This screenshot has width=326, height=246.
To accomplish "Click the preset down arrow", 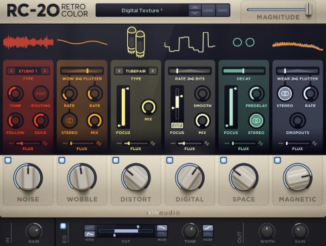I will (x=195, y=13).
